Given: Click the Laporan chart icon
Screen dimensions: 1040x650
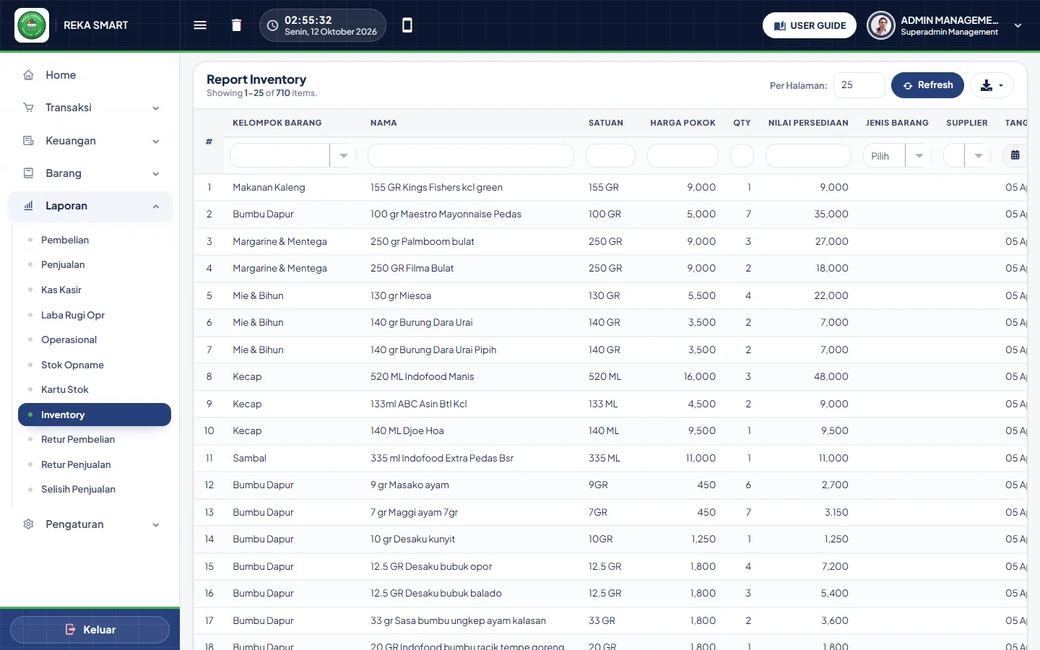Looking at the screenshot, I should coord(29,206).
